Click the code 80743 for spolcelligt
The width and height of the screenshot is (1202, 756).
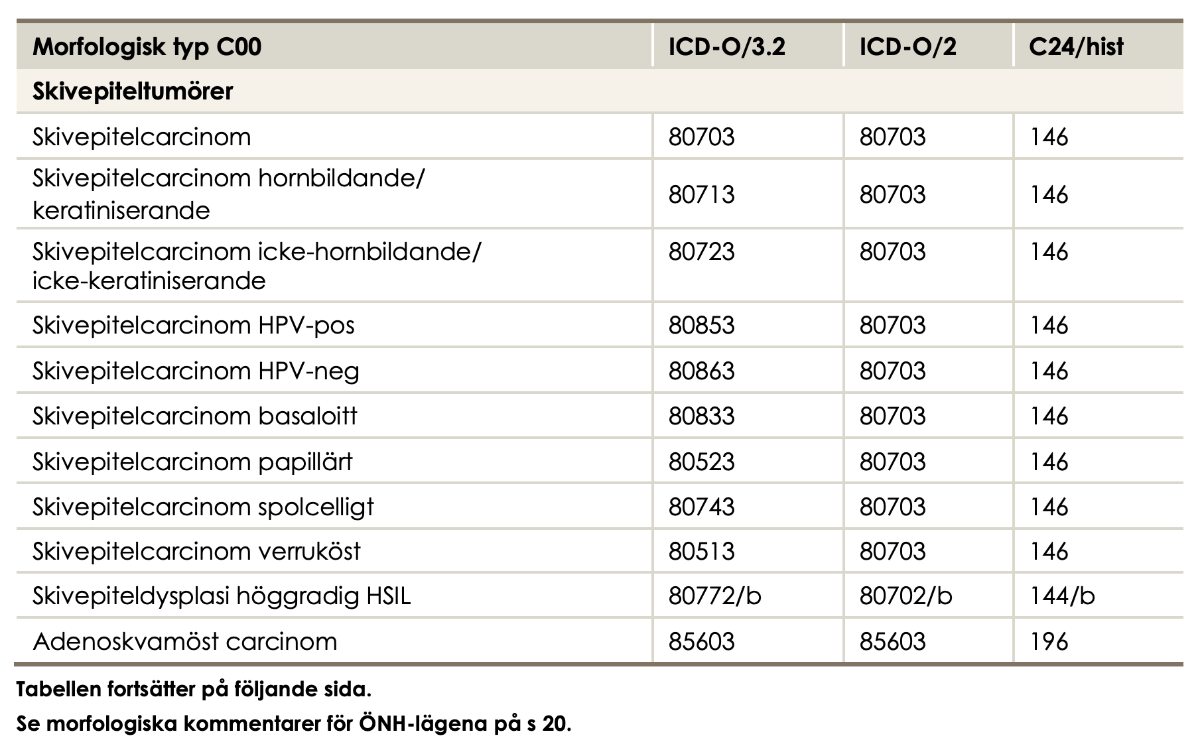pyautogui.click(x=701, y=507)
